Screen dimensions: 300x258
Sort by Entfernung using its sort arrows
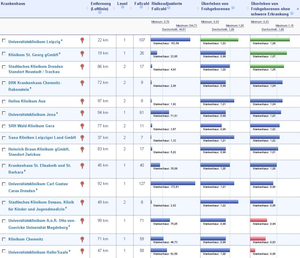point(114,8)
